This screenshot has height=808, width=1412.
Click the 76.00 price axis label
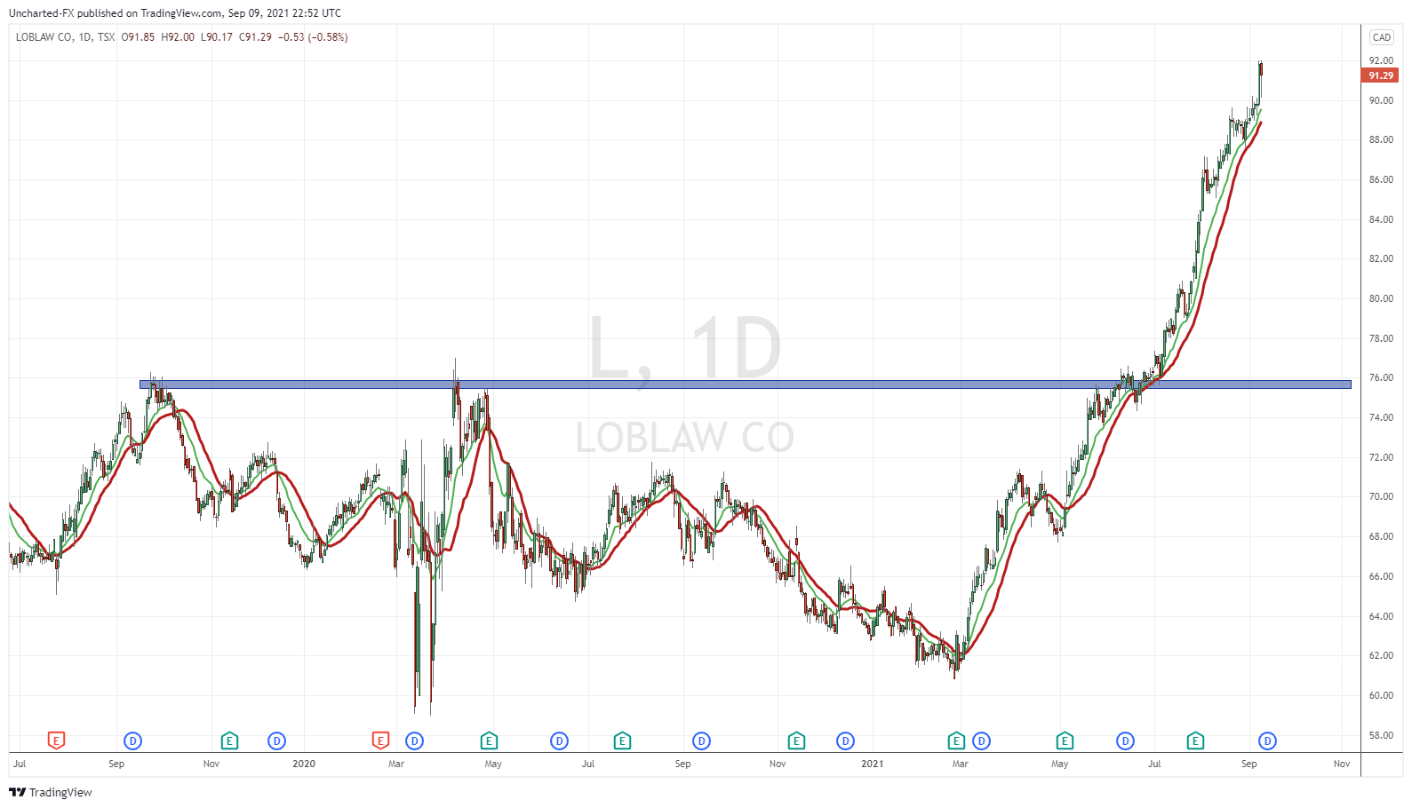click(x=1381, y=377)
